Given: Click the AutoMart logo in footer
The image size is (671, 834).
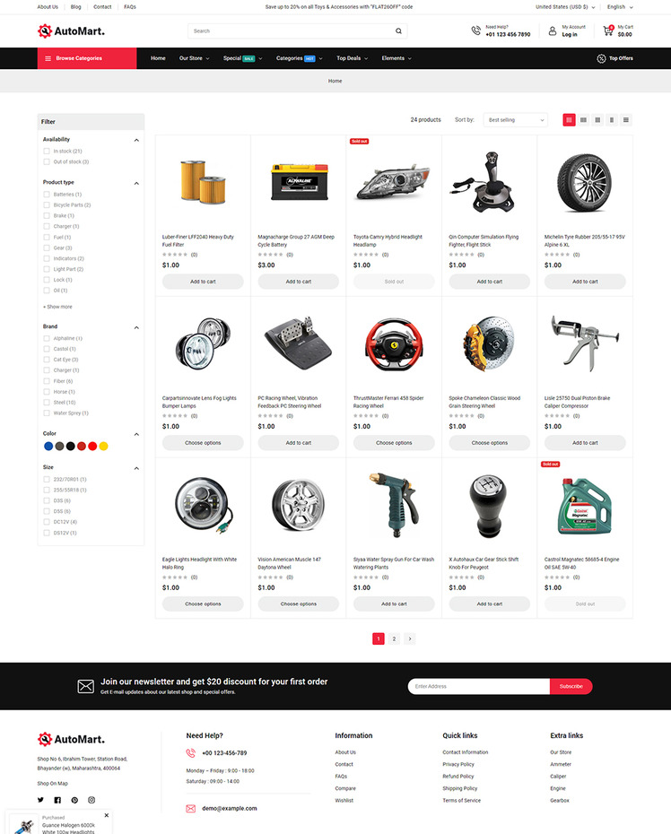Looking at the screenshot, I should tap(71, 739).
